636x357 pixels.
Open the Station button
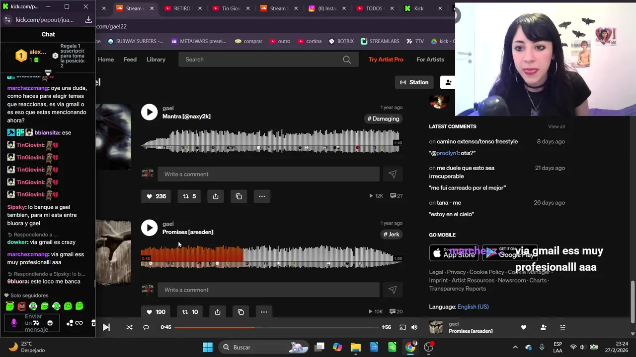click(x=414, y=82)
